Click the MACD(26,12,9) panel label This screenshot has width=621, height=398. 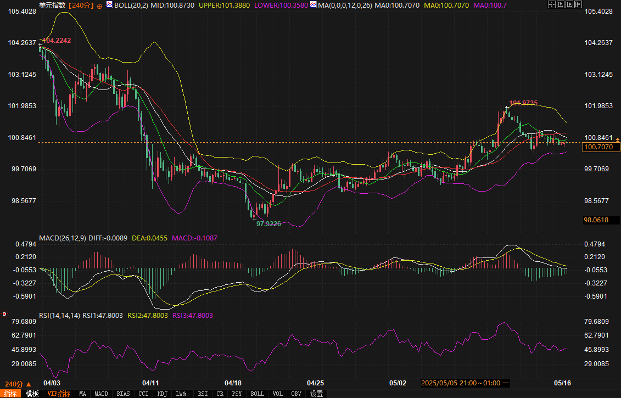63,238
